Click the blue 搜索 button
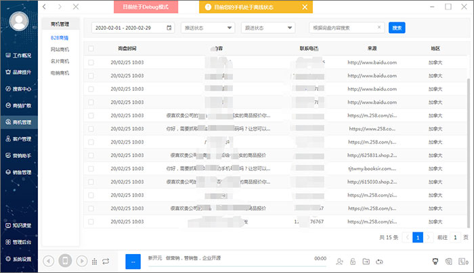474x273 pixels. 397,28
